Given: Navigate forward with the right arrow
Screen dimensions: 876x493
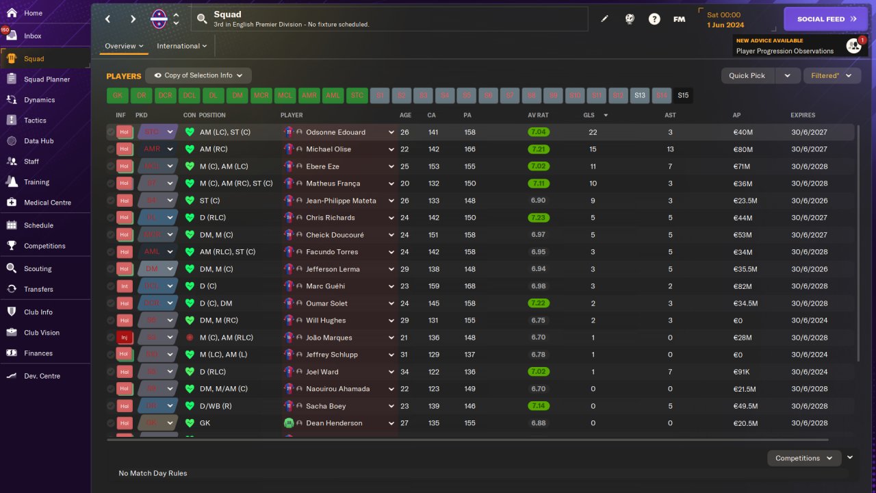Looking at the screenshot, I should point(133,19).
